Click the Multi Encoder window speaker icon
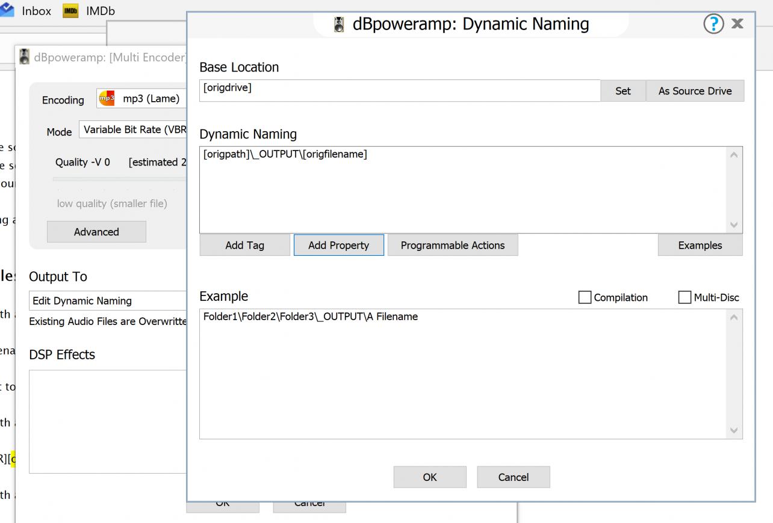This screenshot has height=523, width=773. click(25, 57)
